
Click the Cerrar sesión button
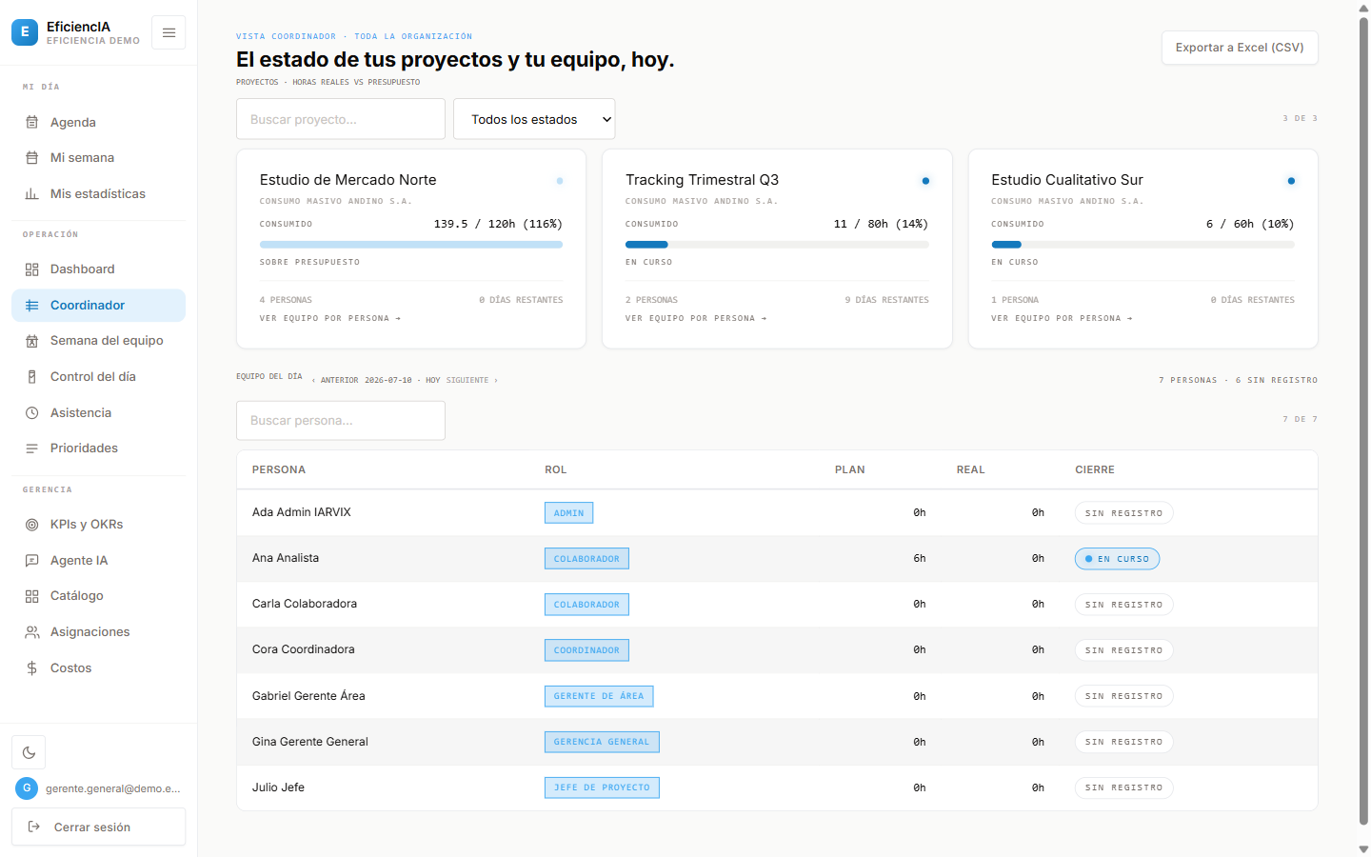pyautogui.click(x=98, y=827)
